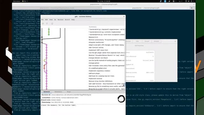Open the View menu

(51, 20)
